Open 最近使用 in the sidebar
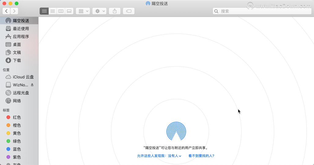This screenshot has width=314, height=165. point(19,29)
